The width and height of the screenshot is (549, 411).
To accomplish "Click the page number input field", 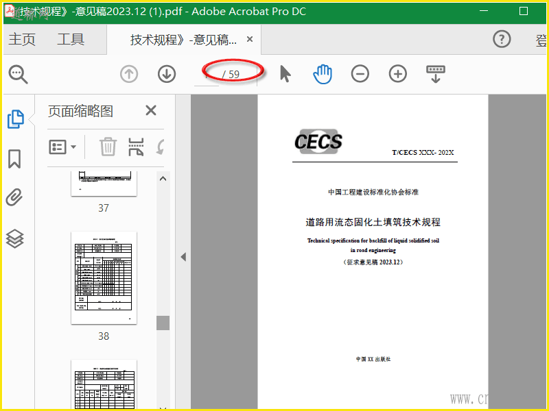I will tap(207, 75).
